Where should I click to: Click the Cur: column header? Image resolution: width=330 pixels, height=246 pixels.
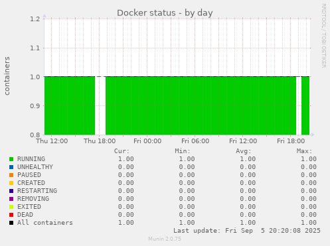point(122,151)
